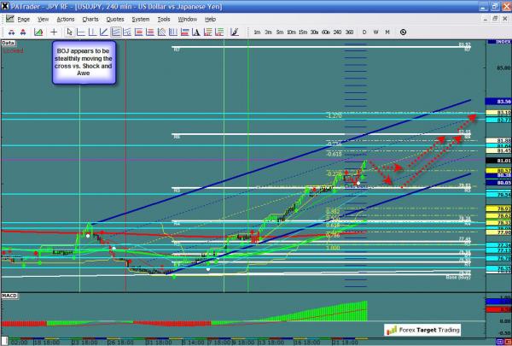Click the Forex Target Trading logo
The height and width of the screenshot is (346, 512).
[422, 330]
